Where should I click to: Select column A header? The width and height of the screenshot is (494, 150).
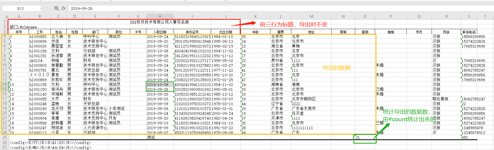tap(19, 17)
